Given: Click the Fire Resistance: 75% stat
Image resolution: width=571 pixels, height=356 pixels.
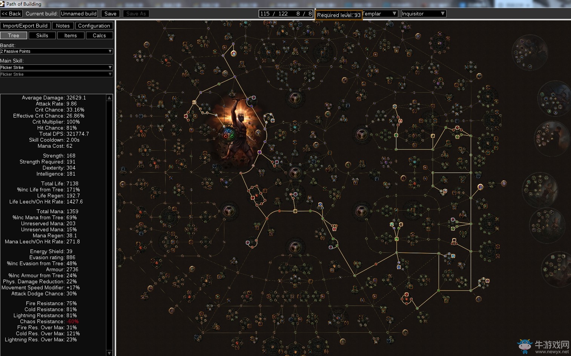Looking at the screenshot, I should coord(51,303).
